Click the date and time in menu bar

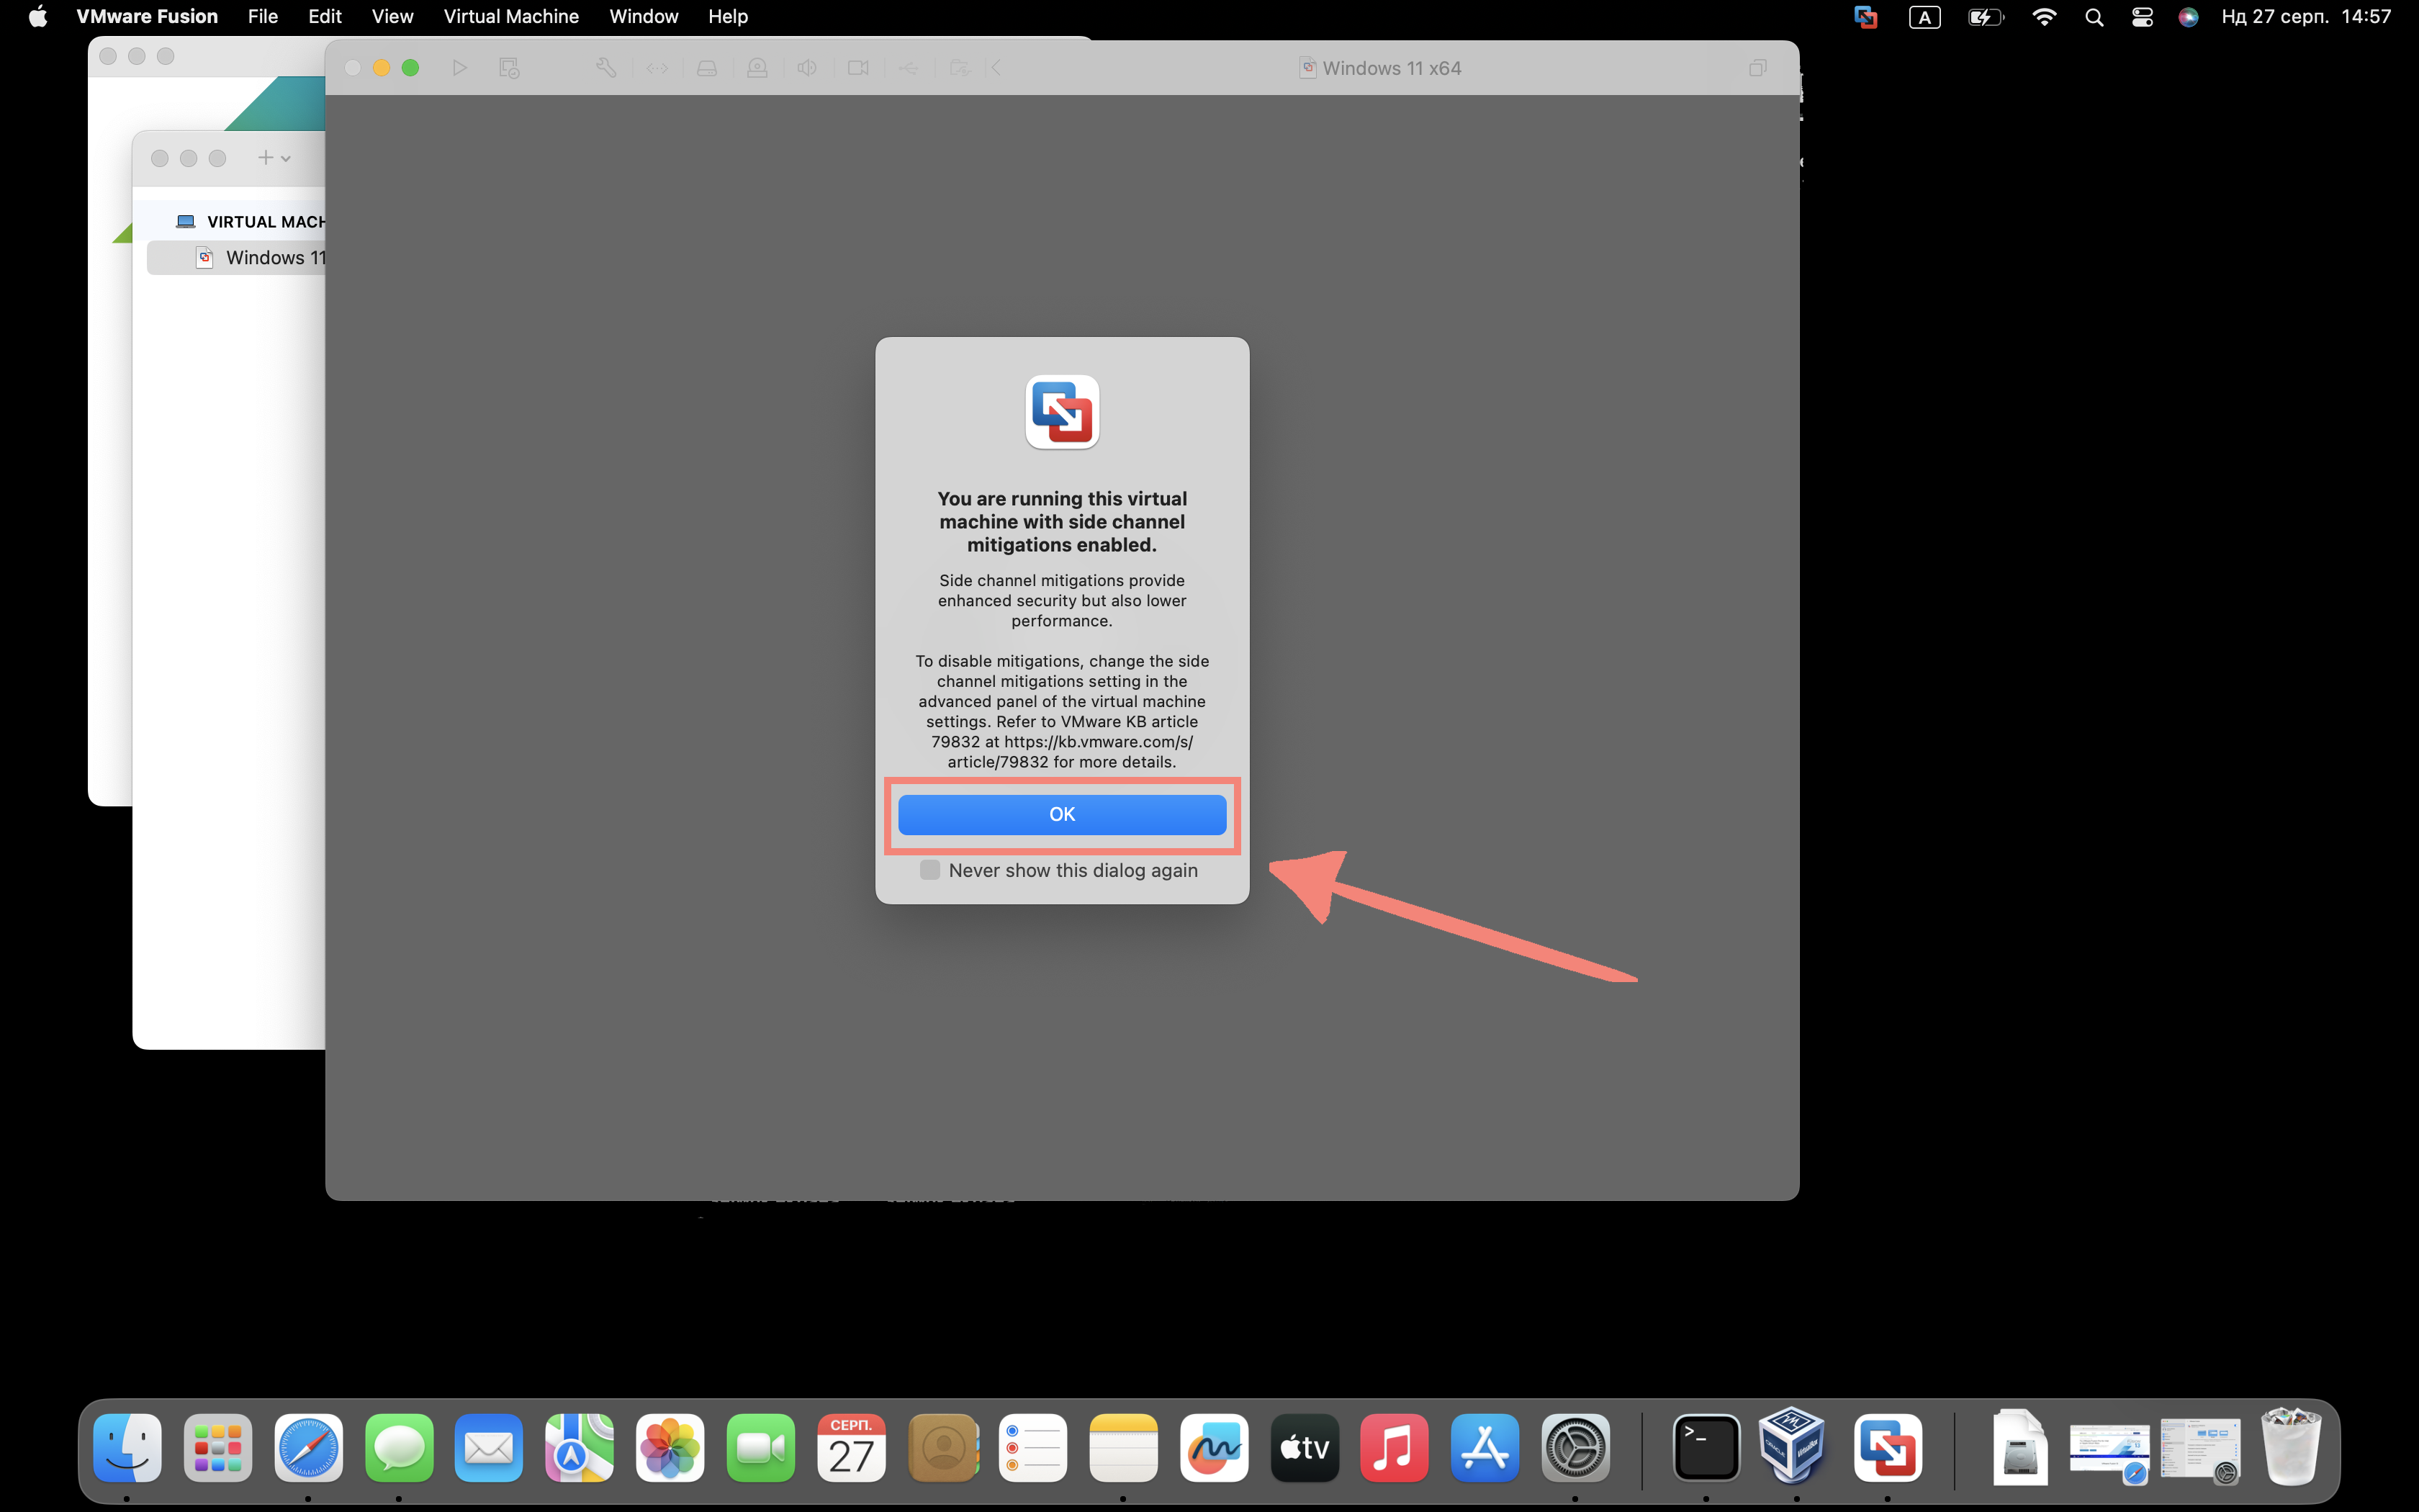pyautogui.click(x=2306, y=16)
